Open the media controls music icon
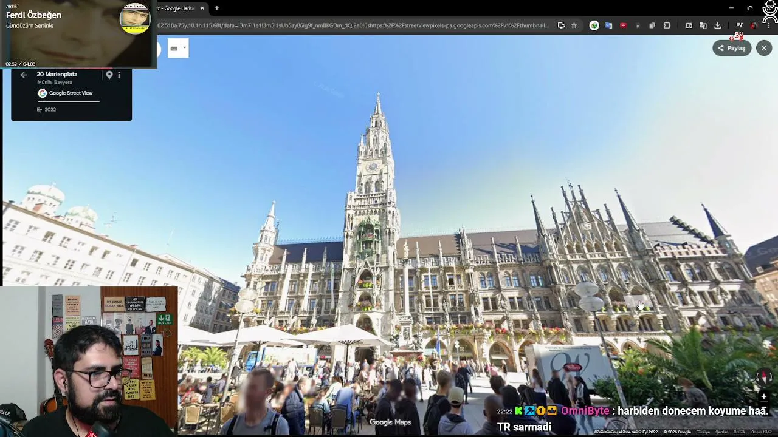The image size is (778, 437). (739, 25)
